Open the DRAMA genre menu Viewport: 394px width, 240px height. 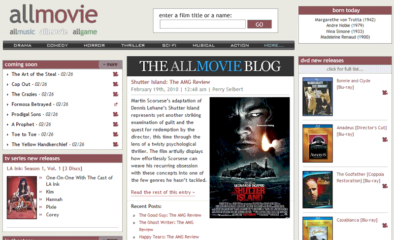23,45
